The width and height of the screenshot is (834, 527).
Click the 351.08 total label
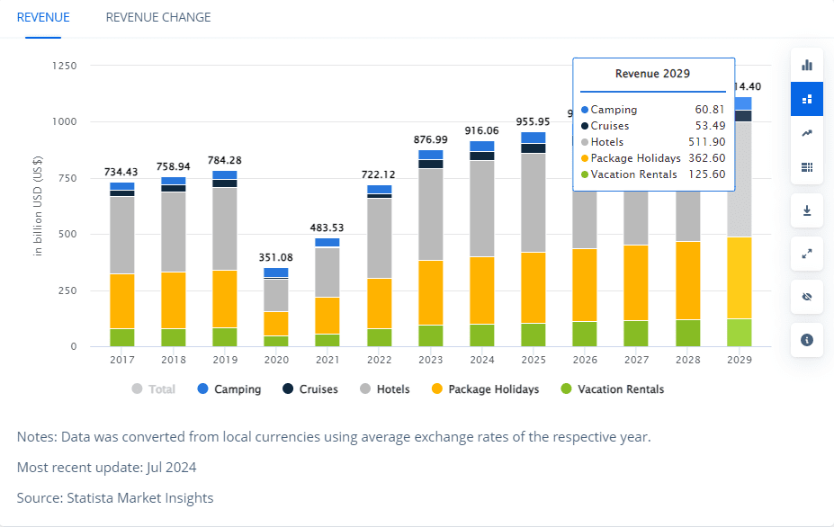[275, 257]
